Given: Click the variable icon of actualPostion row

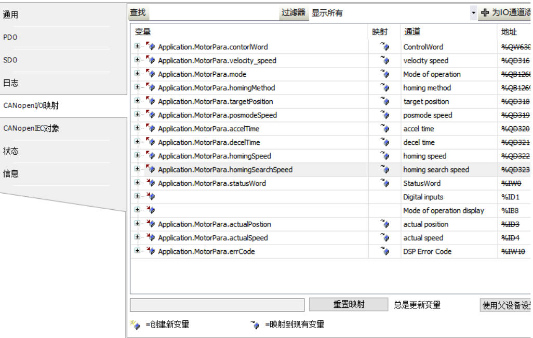Looking at the screenshot, I should [150, 223].
